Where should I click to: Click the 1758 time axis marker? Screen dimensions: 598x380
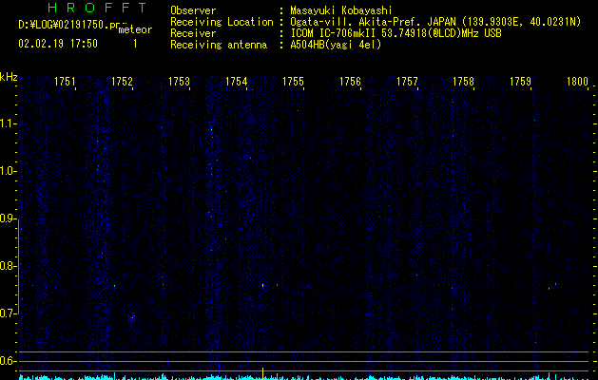(463, 82)
